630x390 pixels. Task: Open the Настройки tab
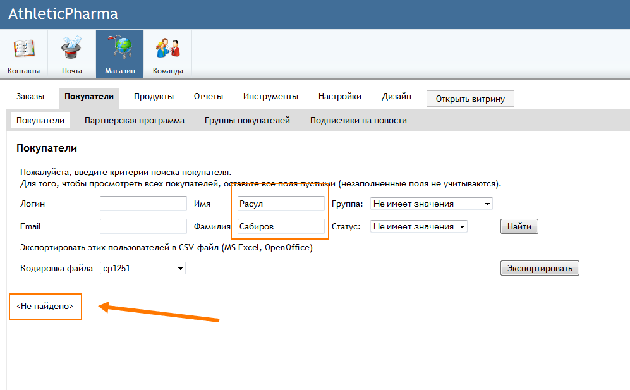339,97
